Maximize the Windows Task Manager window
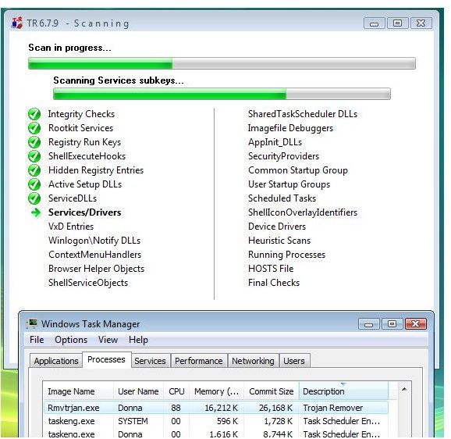Viewport: 451px width, 439px height. pyautogui.click(x=392, y=324)
